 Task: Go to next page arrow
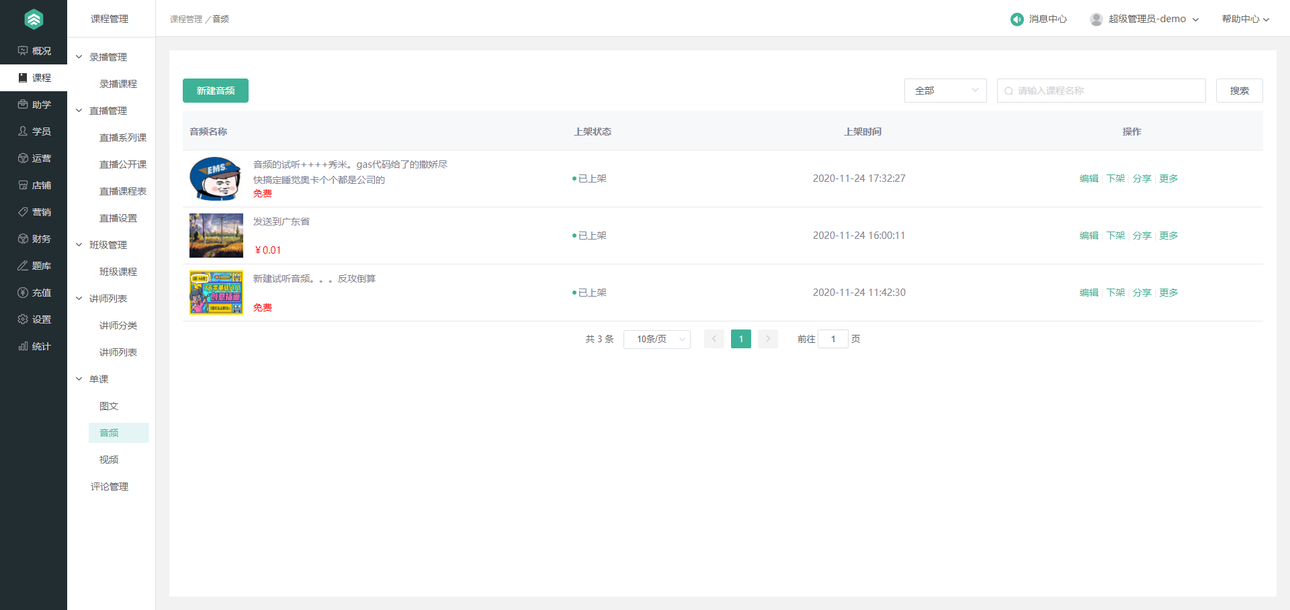tap(768, 339)
